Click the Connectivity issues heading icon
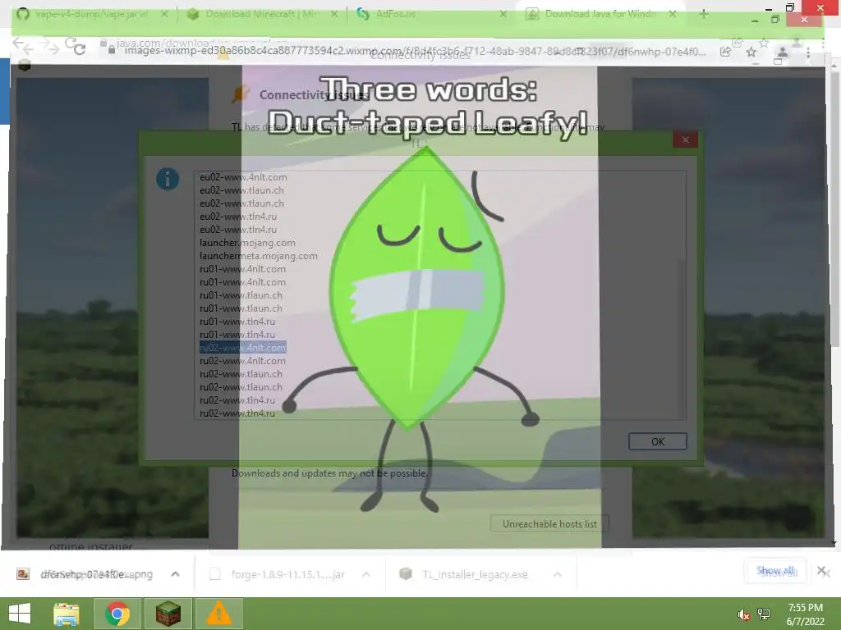841x630 pixels. pos(241,94)
